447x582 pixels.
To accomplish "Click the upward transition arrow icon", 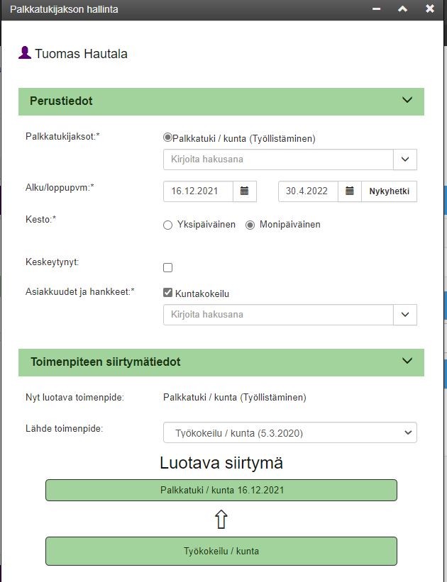I will point(221,519).
